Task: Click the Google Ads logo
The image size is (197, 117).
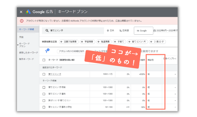Action: [x=28, y=12]
